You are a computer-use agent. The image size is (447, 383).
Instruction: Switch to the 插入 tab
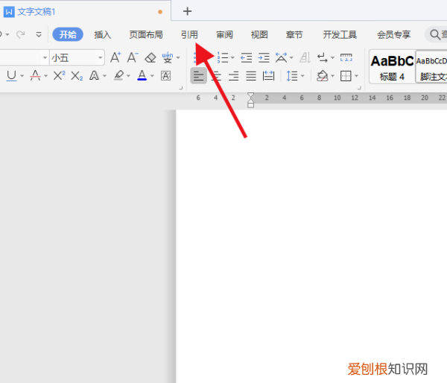click(x=103, y=34)
